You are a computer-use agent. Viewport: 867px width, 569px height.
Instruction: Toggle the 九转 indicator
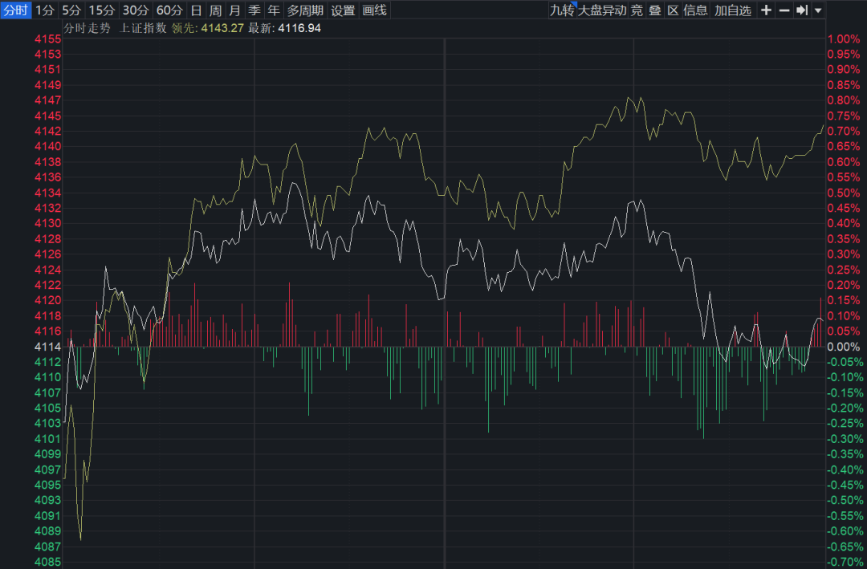(561, 10)
